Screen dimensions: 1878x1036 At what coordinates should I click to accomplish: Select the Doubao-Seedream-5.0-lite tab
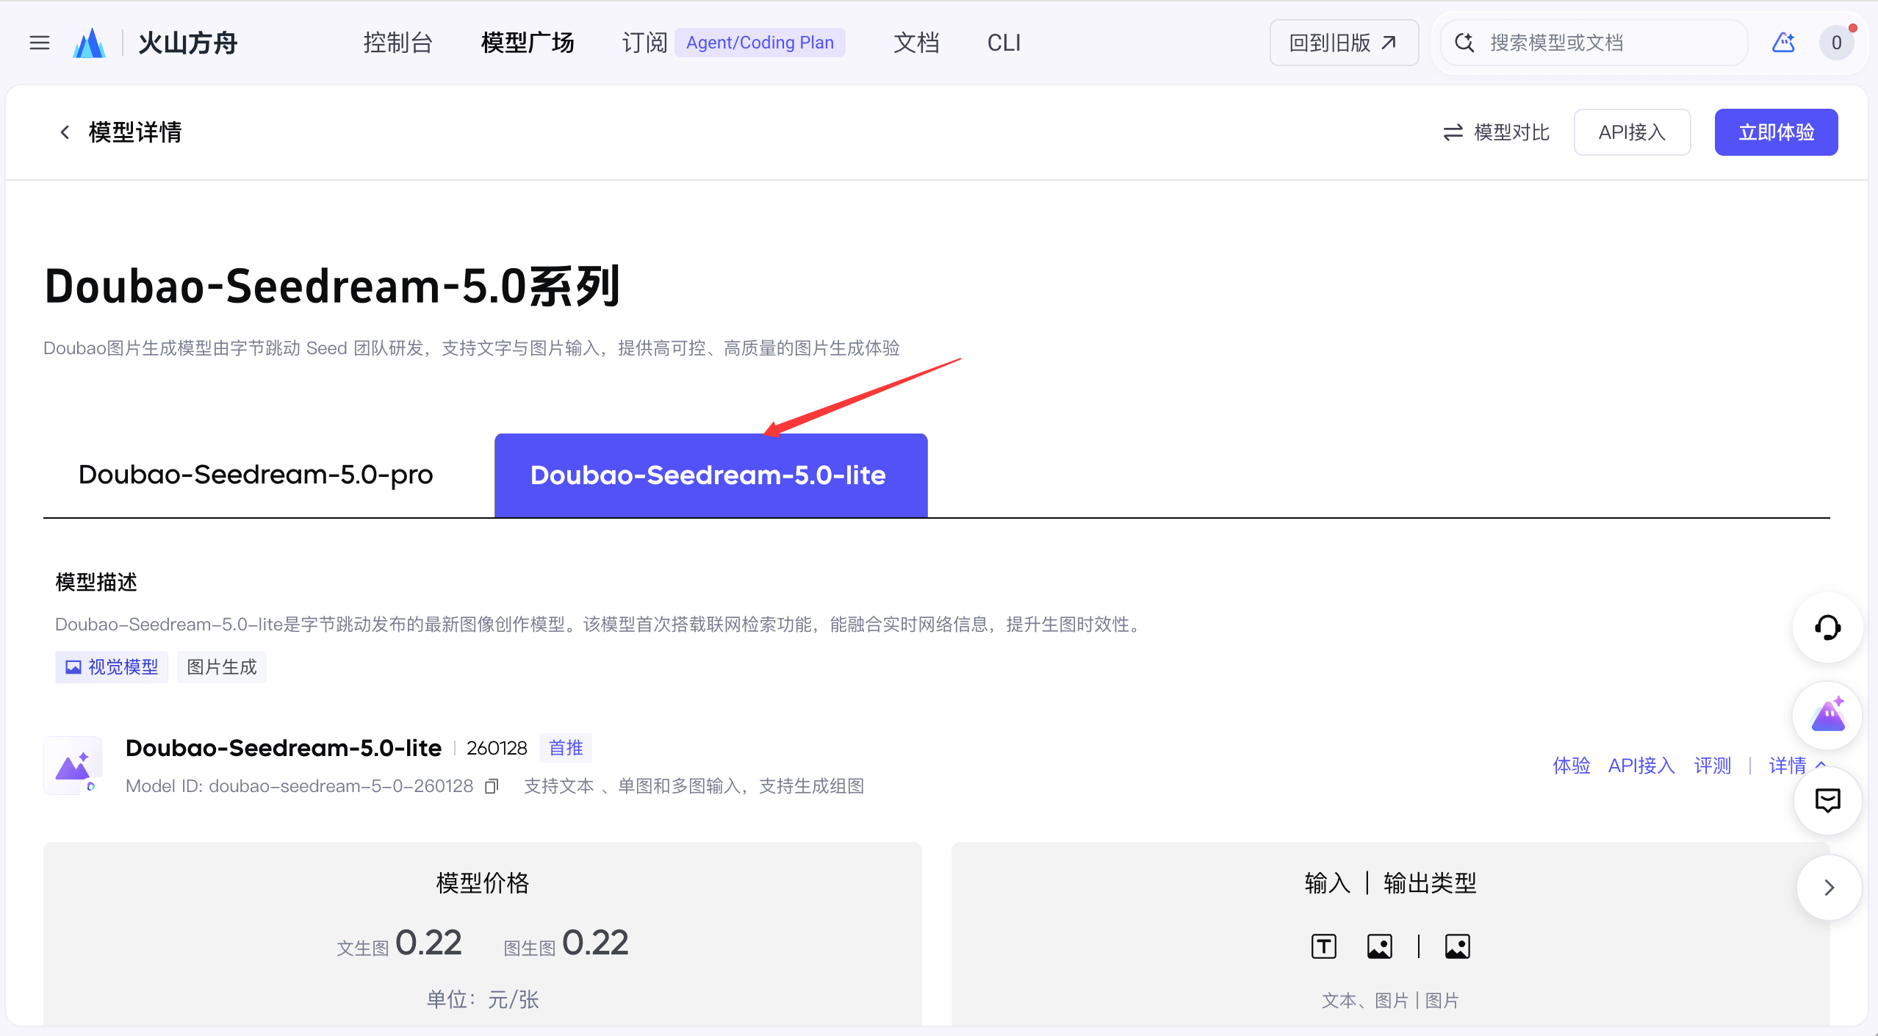click(710, 475)
